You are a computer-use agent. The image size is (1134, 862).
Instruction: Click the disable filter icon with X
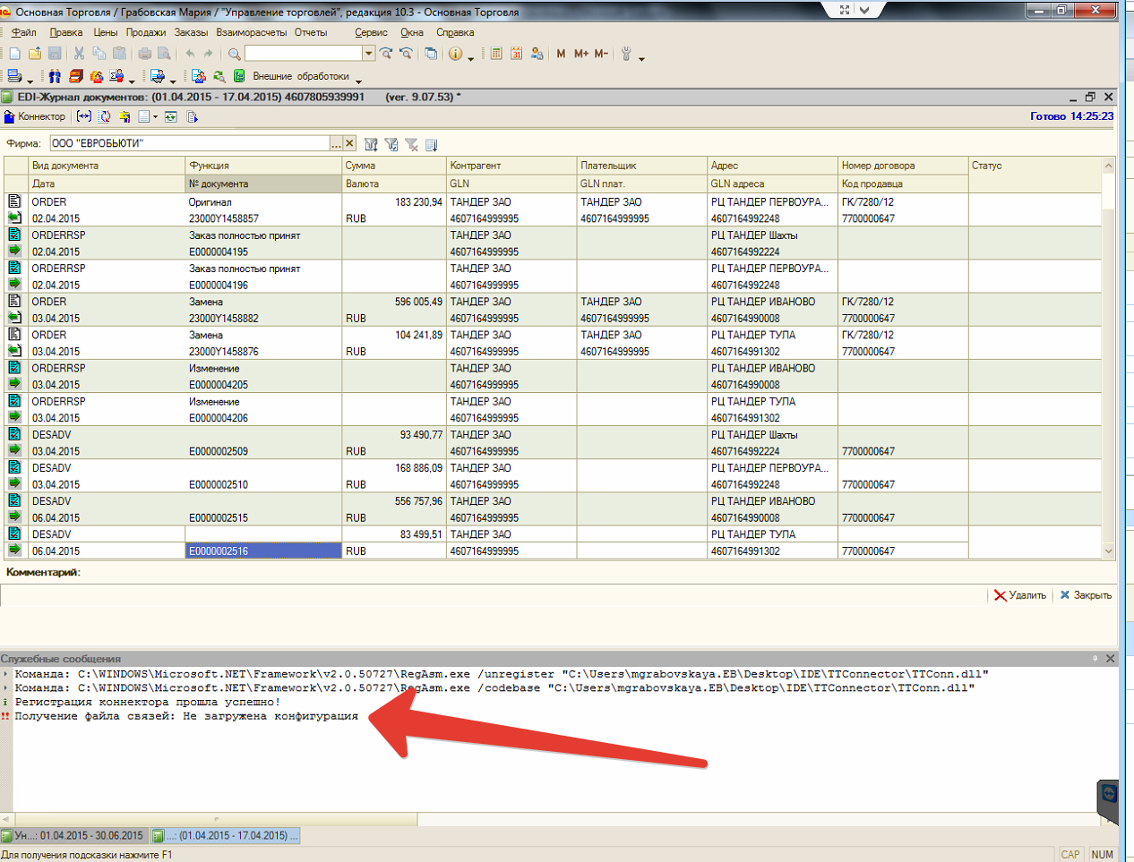(411, 144)
